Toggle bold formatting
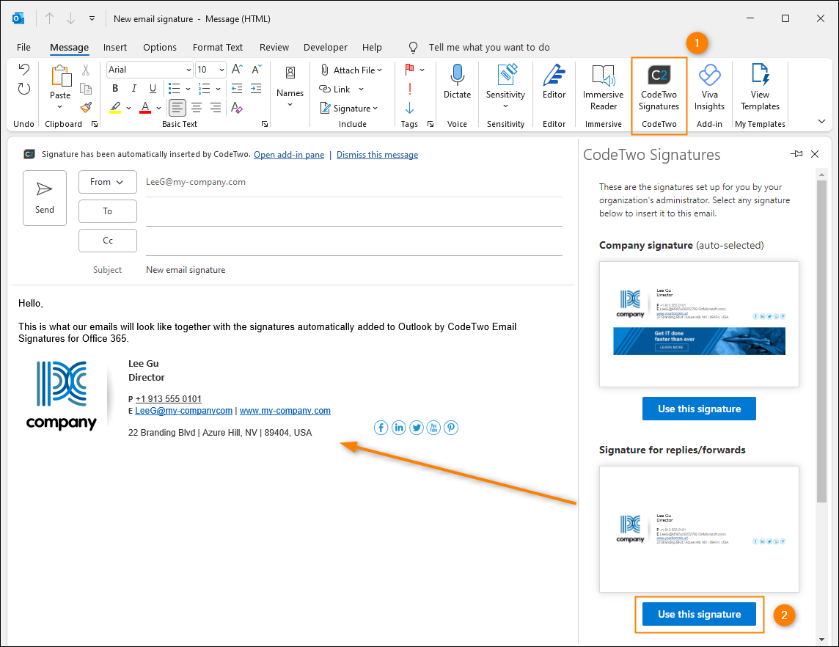This screenshot has height=647, width=839. coord(114,88)
